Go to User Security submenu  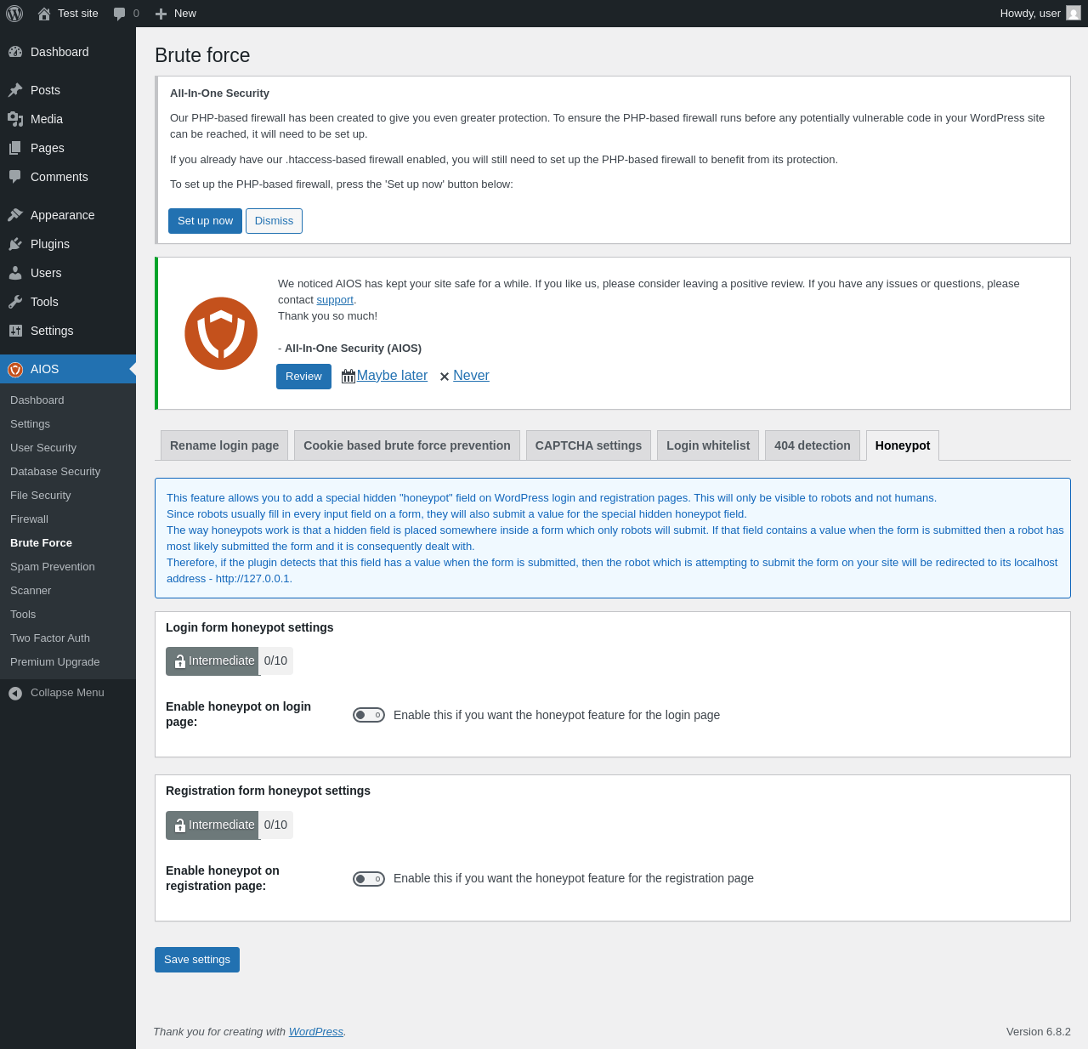point(68,448)
